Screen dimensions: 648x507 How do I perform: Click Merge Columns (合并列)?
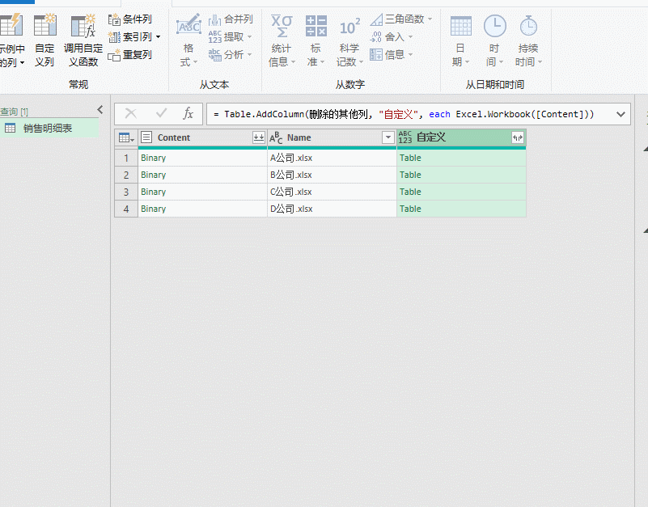[231, 19]
